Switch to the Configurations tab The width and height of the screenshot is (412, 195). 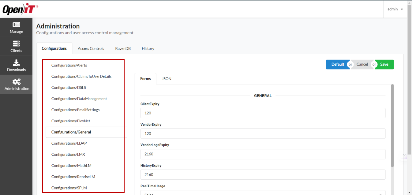click(x=54, y=48)
